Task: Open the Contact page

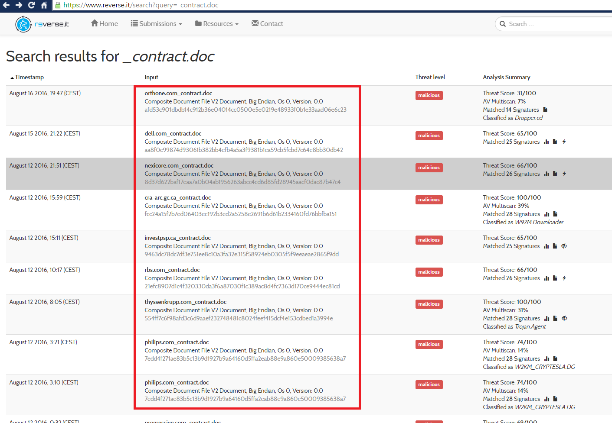Action: coord(267,24)
